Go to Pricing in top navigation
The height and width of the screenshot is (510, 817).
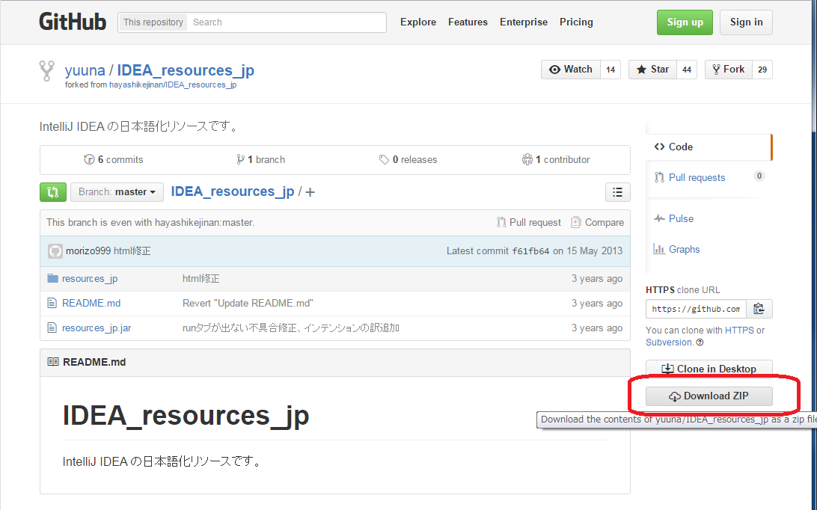click(576, 22)
